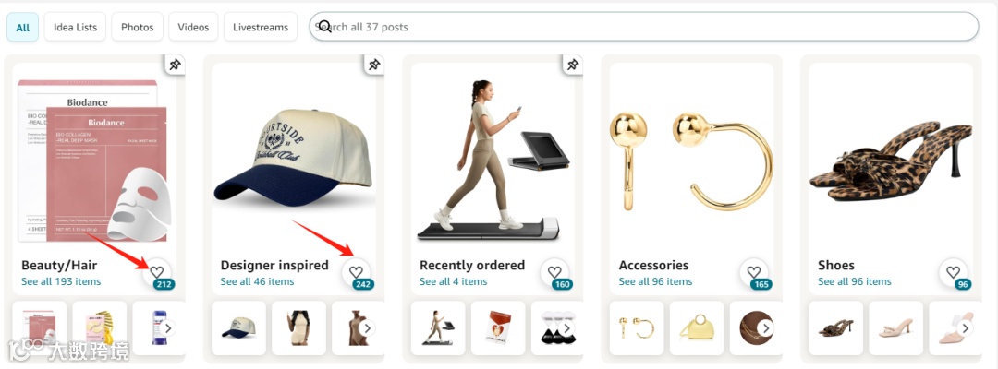
Task: Favorite the Recently ordered list heart
Action: (555, 272)
